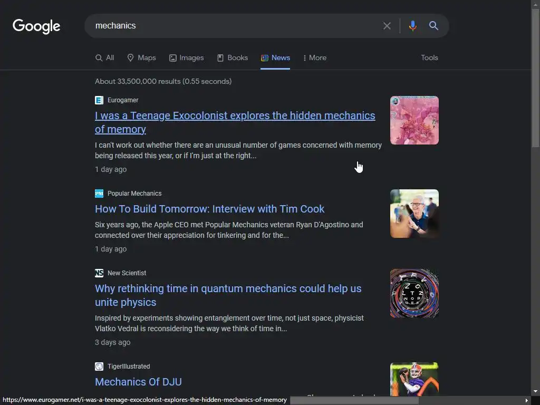Click the TigerIllustrated favicon
The image size is (540, 405).
99,367
